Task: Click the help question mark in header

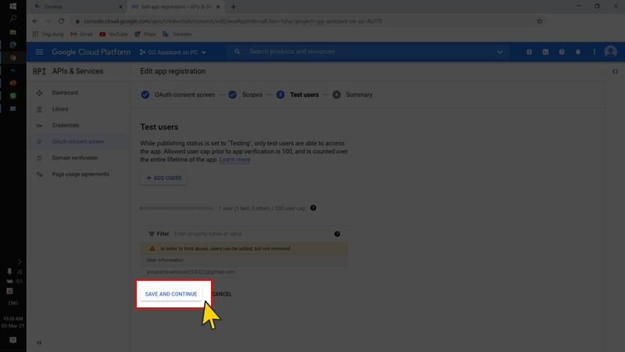Action: 562,52
